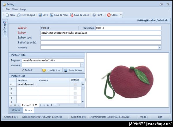Viewport: 173px width, 127px height.
Task: Click the Thai product name field
Action: click(x=101, y=33)
